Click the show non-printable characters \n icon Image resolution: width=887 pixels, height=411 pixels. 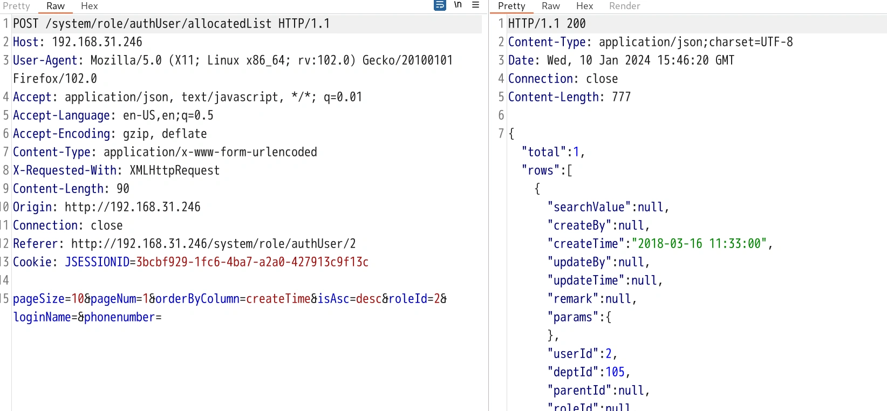[x=458, y=5]
